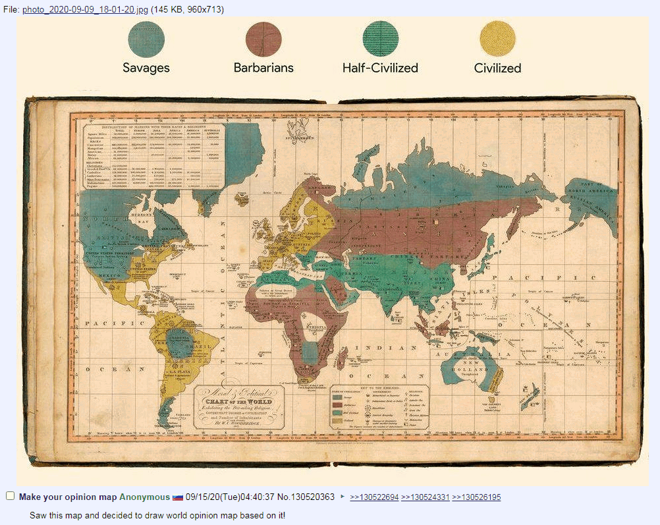Viewport: 660px width, 525px height.
Task: Click the "Chart of the World" title cartouche
Action: click(238, 406)
